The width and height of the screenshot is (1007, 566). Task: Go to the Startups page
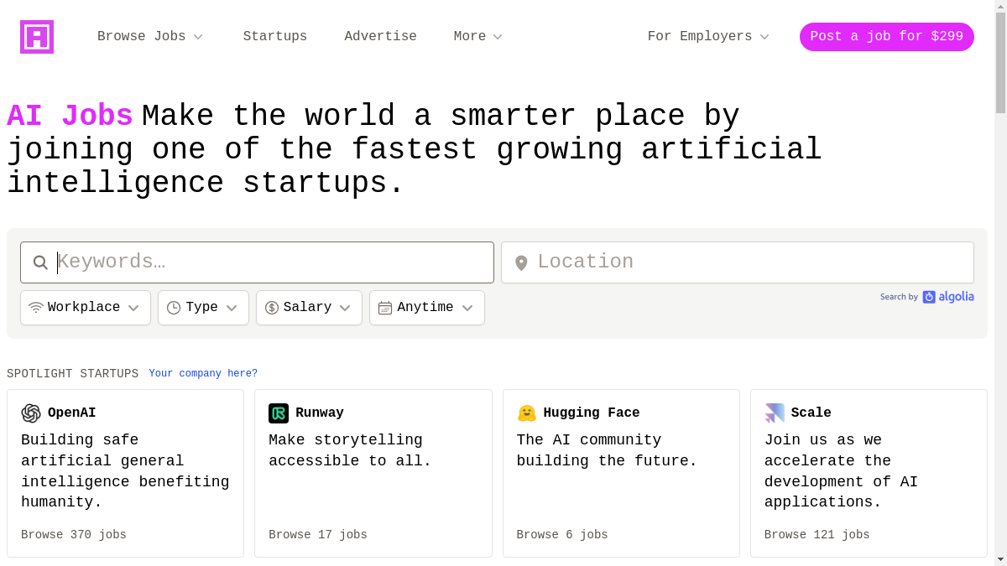click(x=275, y=37)
